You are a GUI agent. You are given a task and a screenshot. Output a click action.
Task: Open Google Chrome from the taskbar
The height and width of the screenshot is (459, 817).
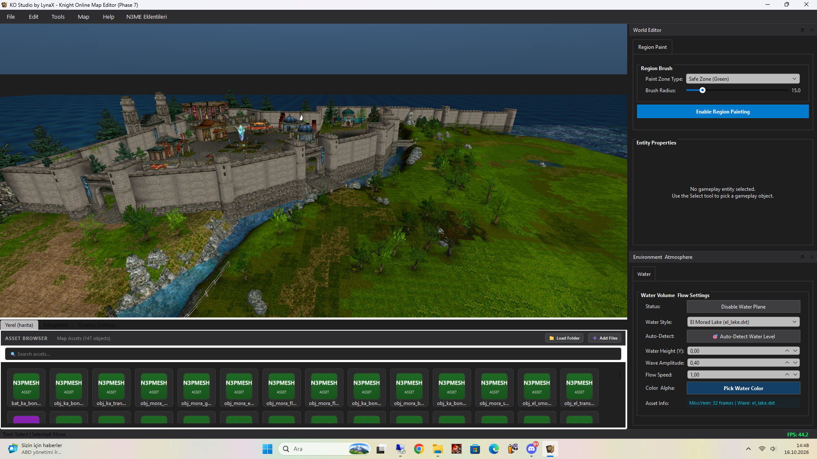coord(419,449)
